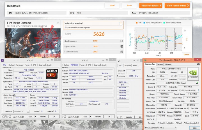
Task: Click the 5626 overall score value
Action: (x=99, y=34)
